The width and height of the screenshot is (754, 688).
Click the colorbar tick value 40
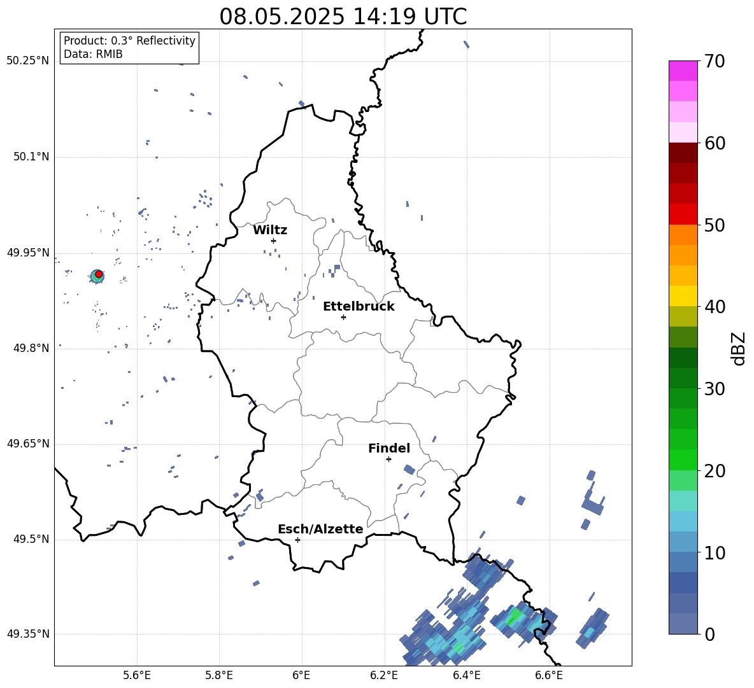715,307
